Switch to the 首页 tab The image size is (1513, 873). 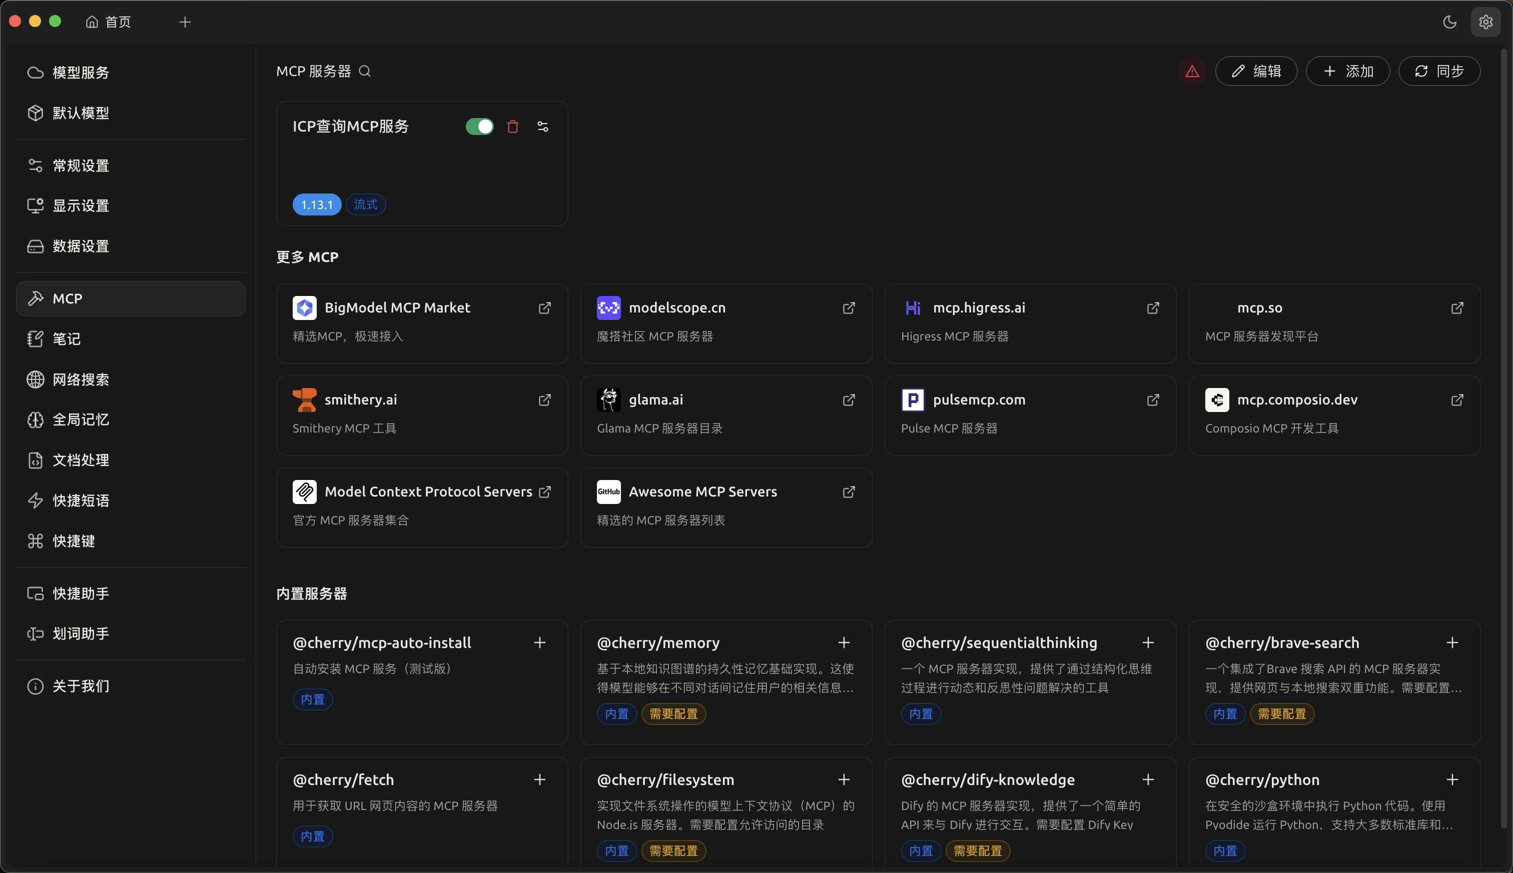pos(109,22)
